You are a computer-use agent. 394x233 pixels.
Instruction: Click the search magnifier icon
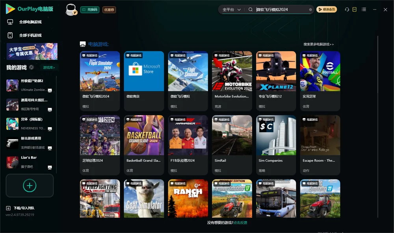pyautogui.click(x=250, y=9)
